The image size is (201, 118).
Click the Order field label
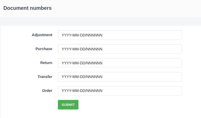[47, 91]
